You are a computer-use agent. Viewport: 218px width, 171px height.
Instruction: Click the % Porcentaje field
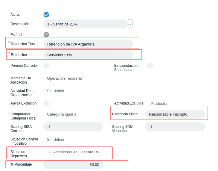(73, 164)
